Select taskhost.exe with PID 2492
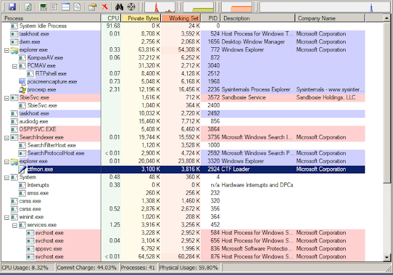The width and height of the screenshot is (393, 275). 183,113
